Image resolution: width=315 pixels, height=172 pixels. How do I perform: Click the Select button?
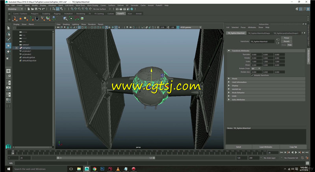click(x=239, y=147)
